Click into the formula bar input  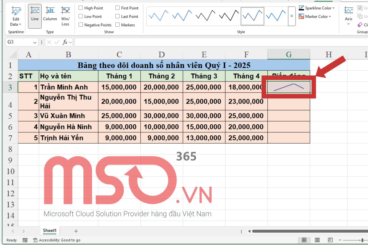pos(221,42)
